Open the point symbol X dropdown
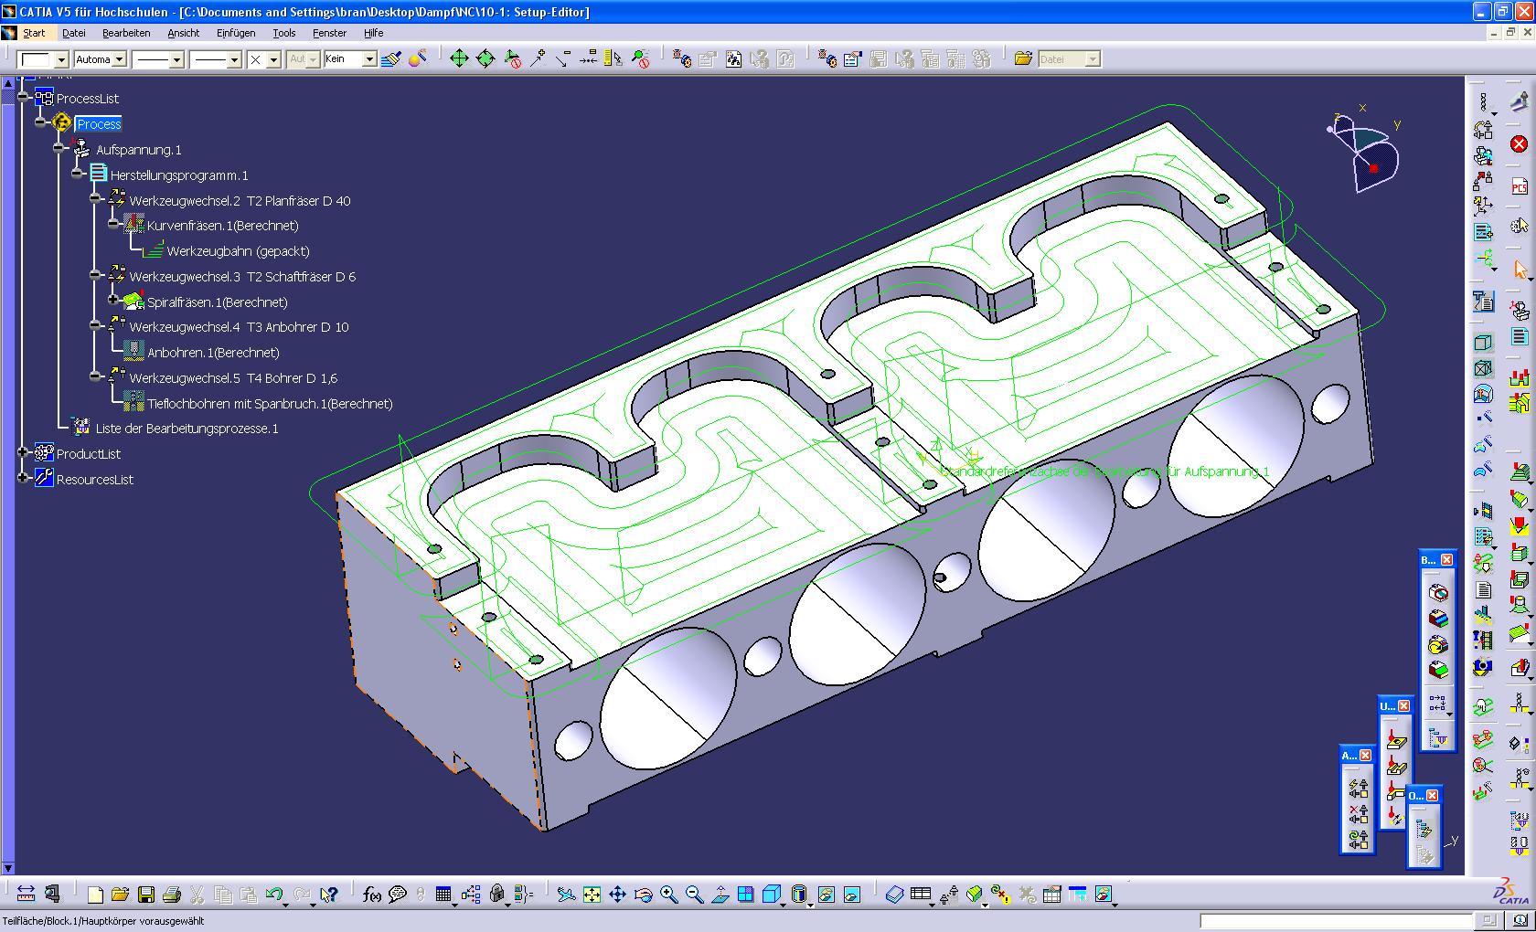Screen dimensions: 1536x932 click(273, 59)
